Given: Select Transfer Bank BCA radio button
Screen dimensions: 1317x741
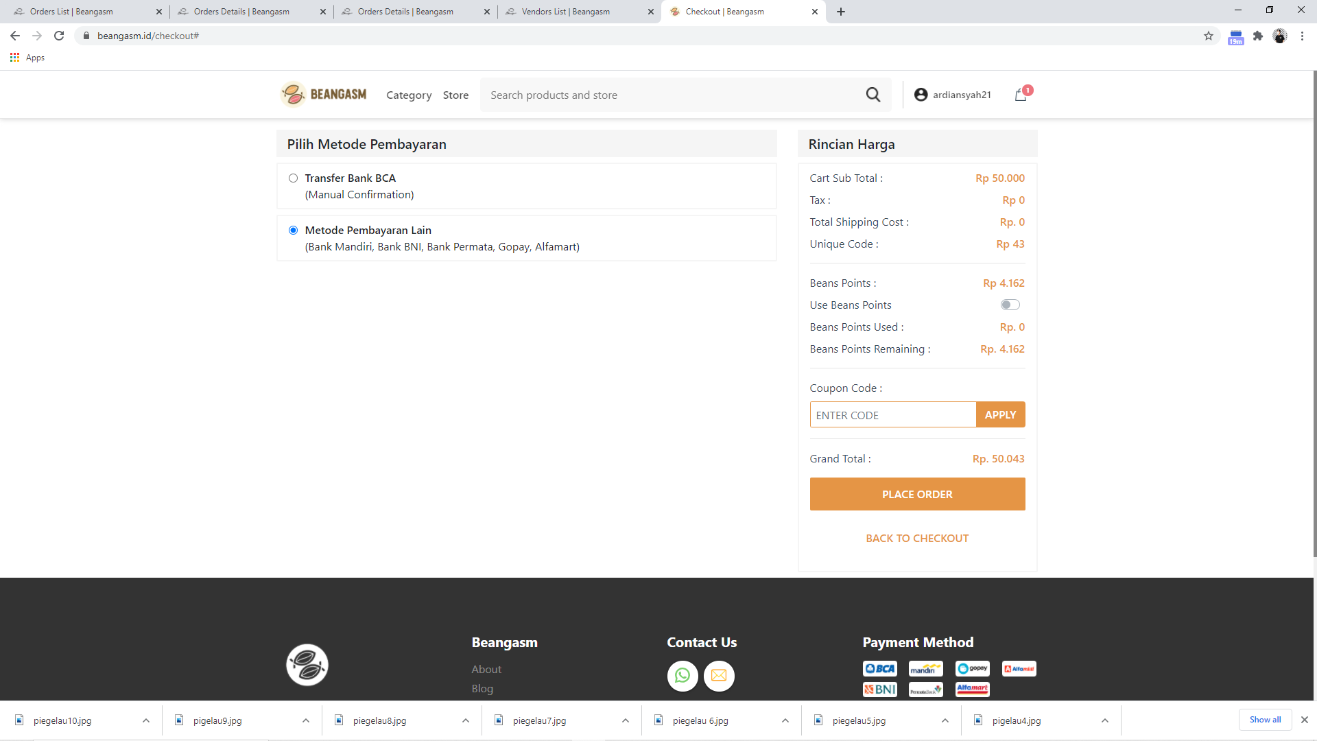Looking at the screenshot, I should click(293, 177).
